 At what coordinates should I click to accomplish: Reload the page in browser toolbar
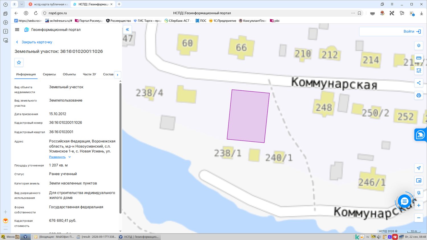point(36,13)
